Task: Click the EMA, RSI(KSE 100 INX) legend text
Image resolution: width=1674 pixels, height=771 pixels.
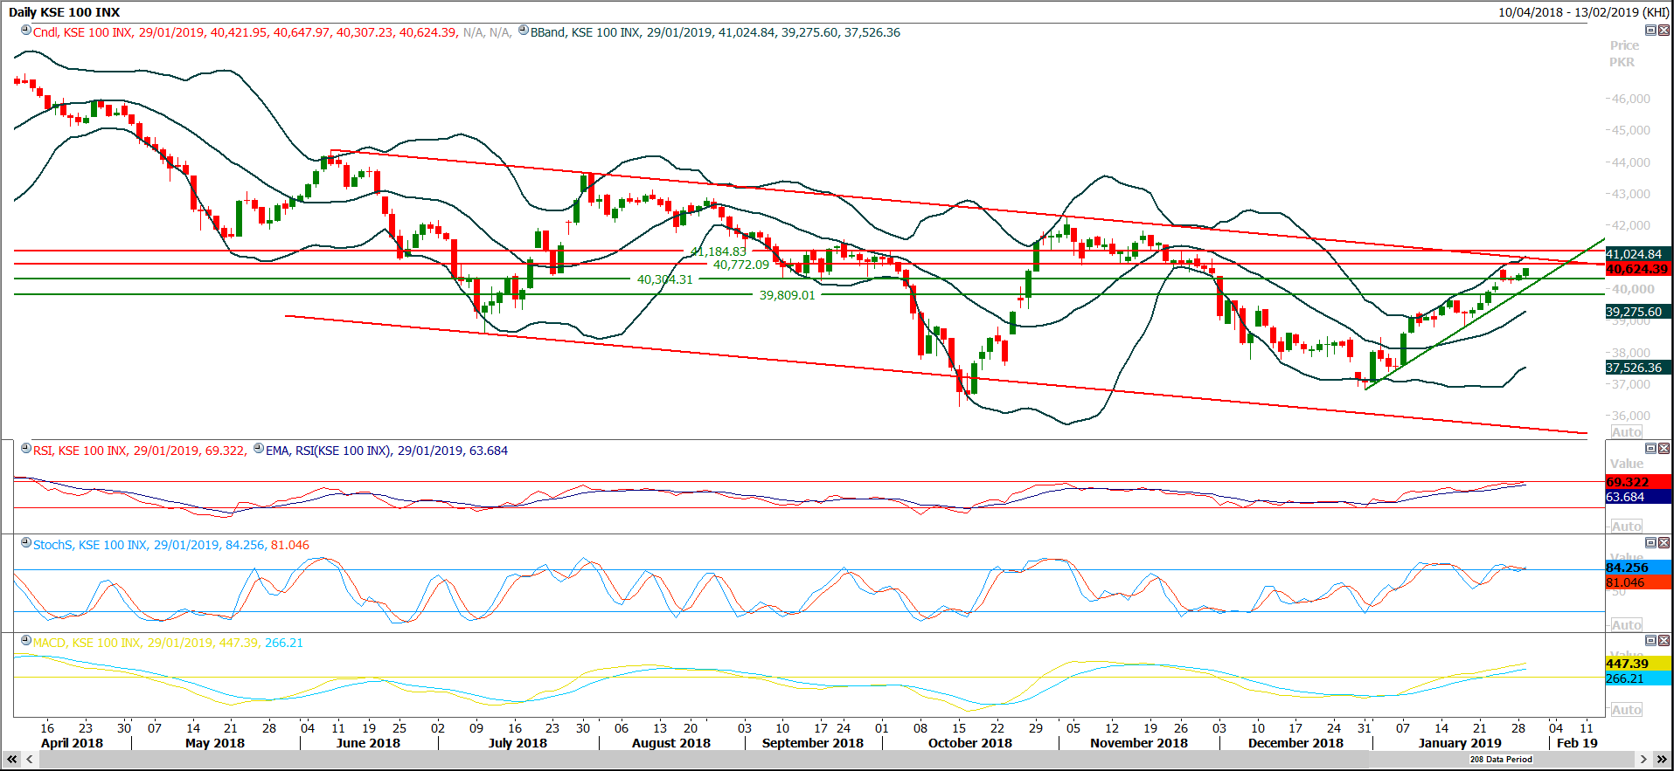Action: (386, 451)
